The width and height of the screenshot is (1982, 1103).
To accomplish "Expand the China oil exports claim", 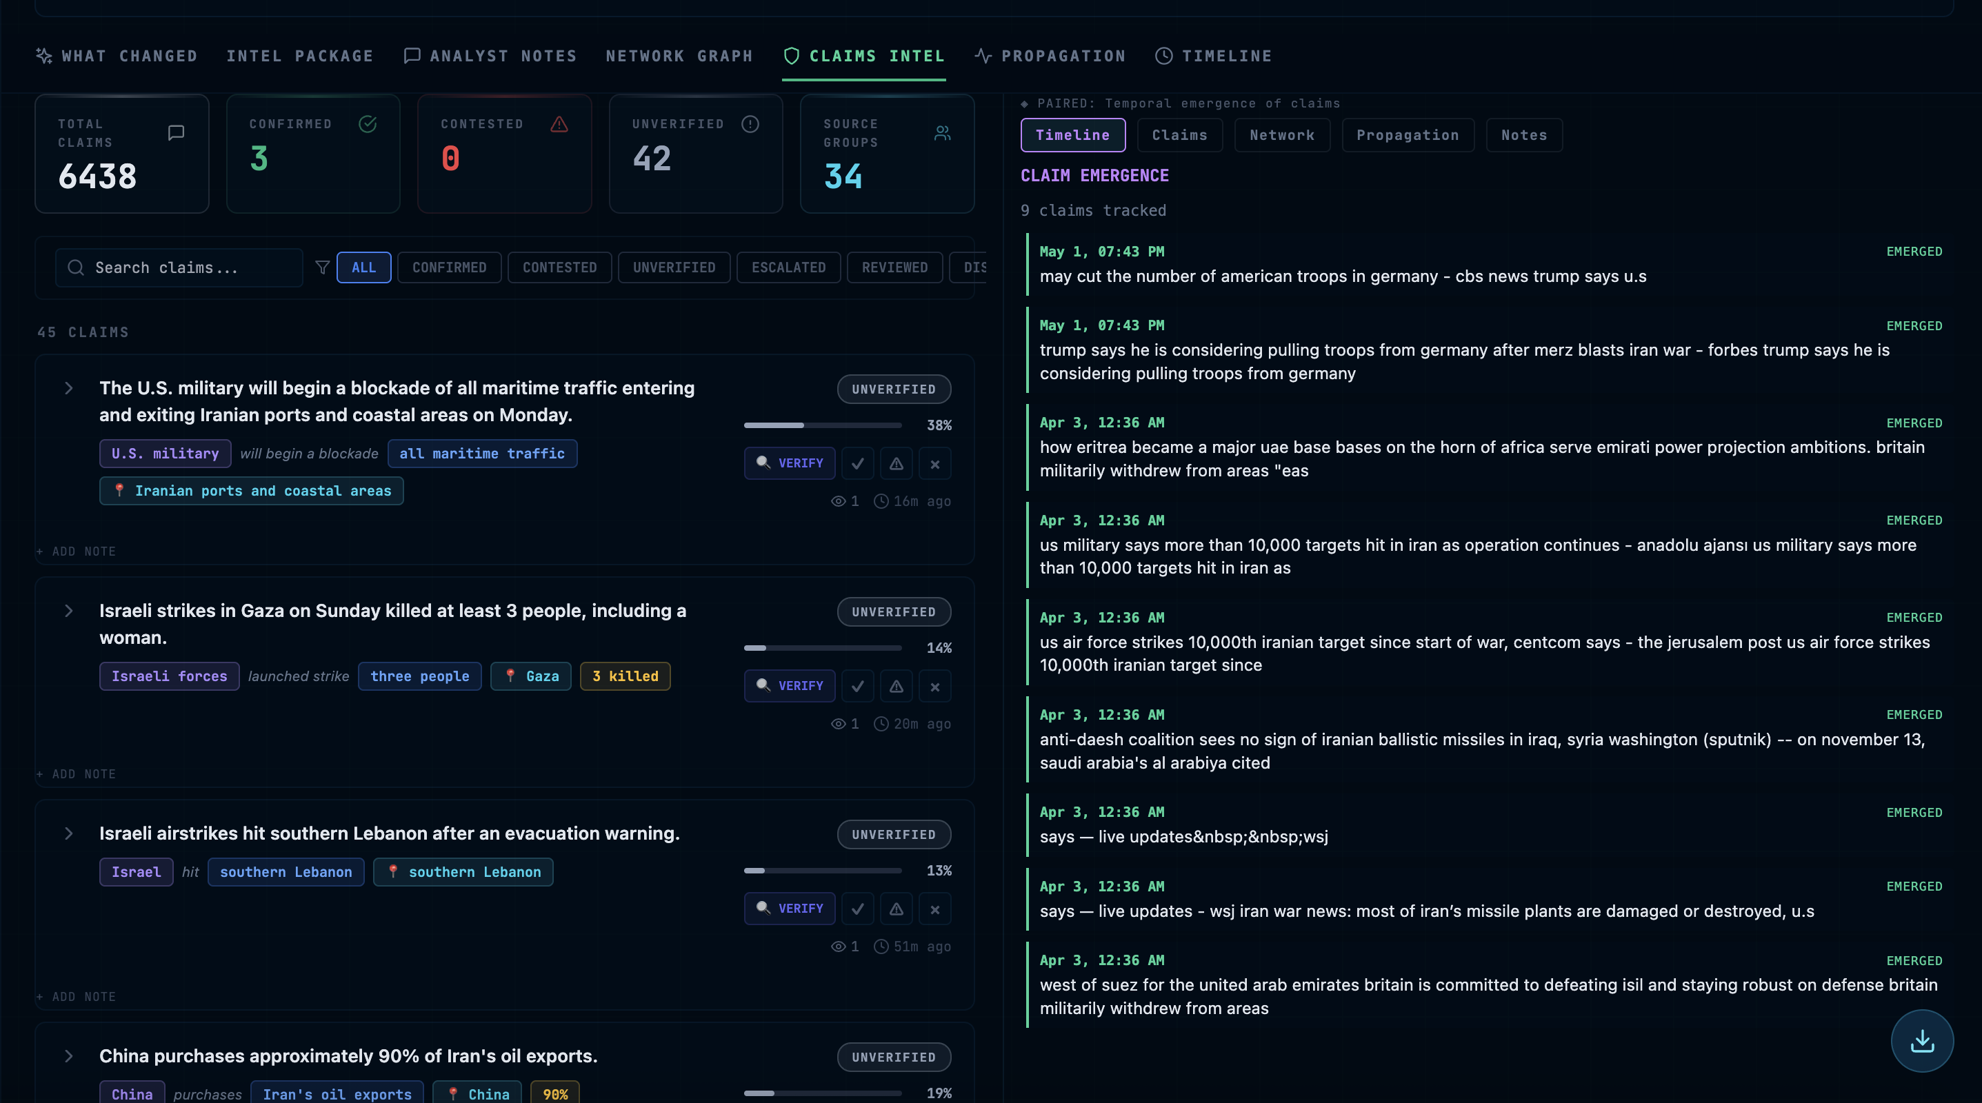I will [68, 1056].
